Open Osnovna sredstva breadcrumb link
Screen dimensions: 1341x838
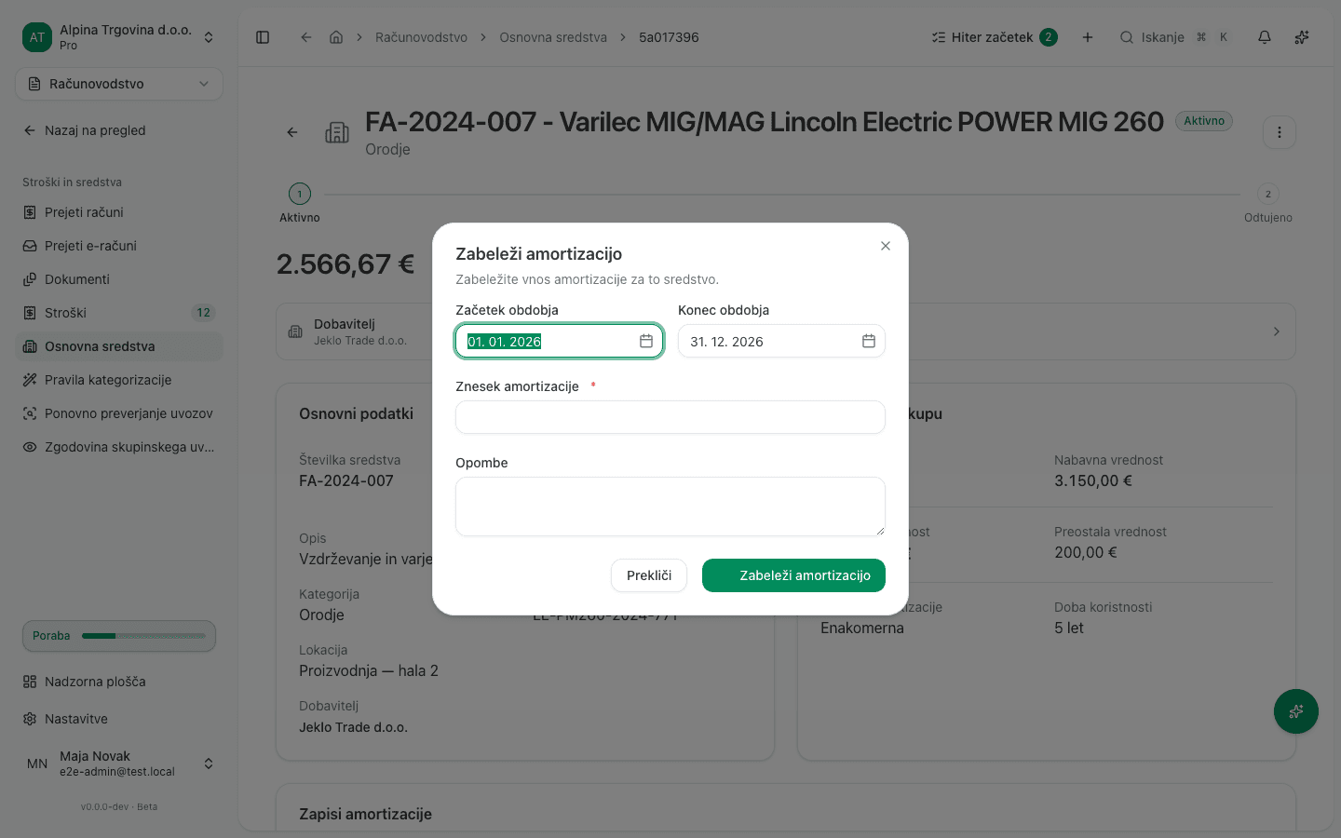click(553, 37)
